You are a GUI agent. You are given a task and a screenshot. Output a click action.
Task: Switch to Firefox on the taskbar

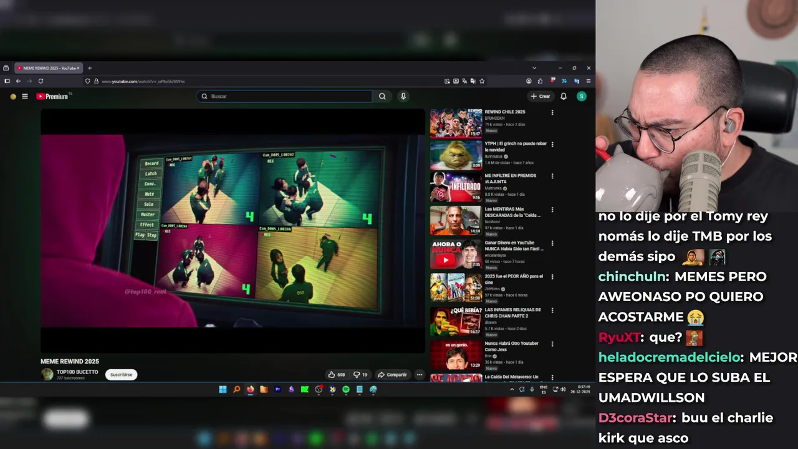[x=250, y=389]
